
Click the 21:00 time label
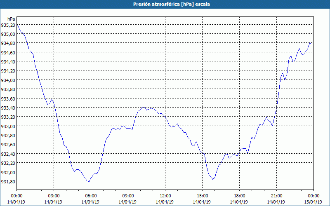click(276, 196)
